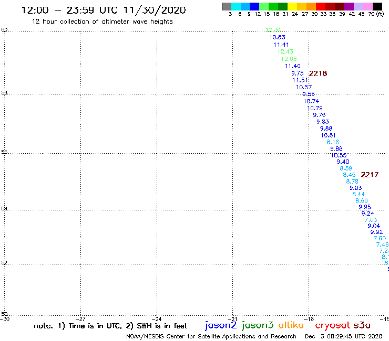
Task: Click the altika satellite legend label
Action: (x=291, y=325)
